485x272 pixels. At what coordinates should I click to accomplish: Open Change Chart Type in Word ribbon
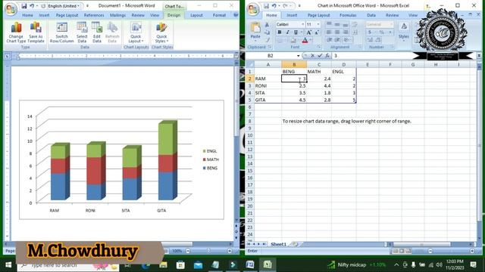point(16,32)
